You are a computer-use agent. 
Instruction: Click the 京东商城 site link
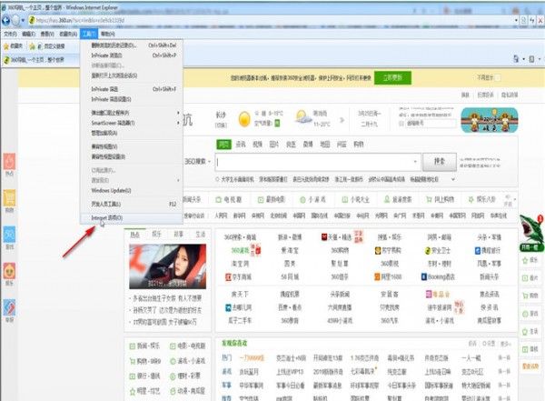pyautogui.click(x=238, y=277)
